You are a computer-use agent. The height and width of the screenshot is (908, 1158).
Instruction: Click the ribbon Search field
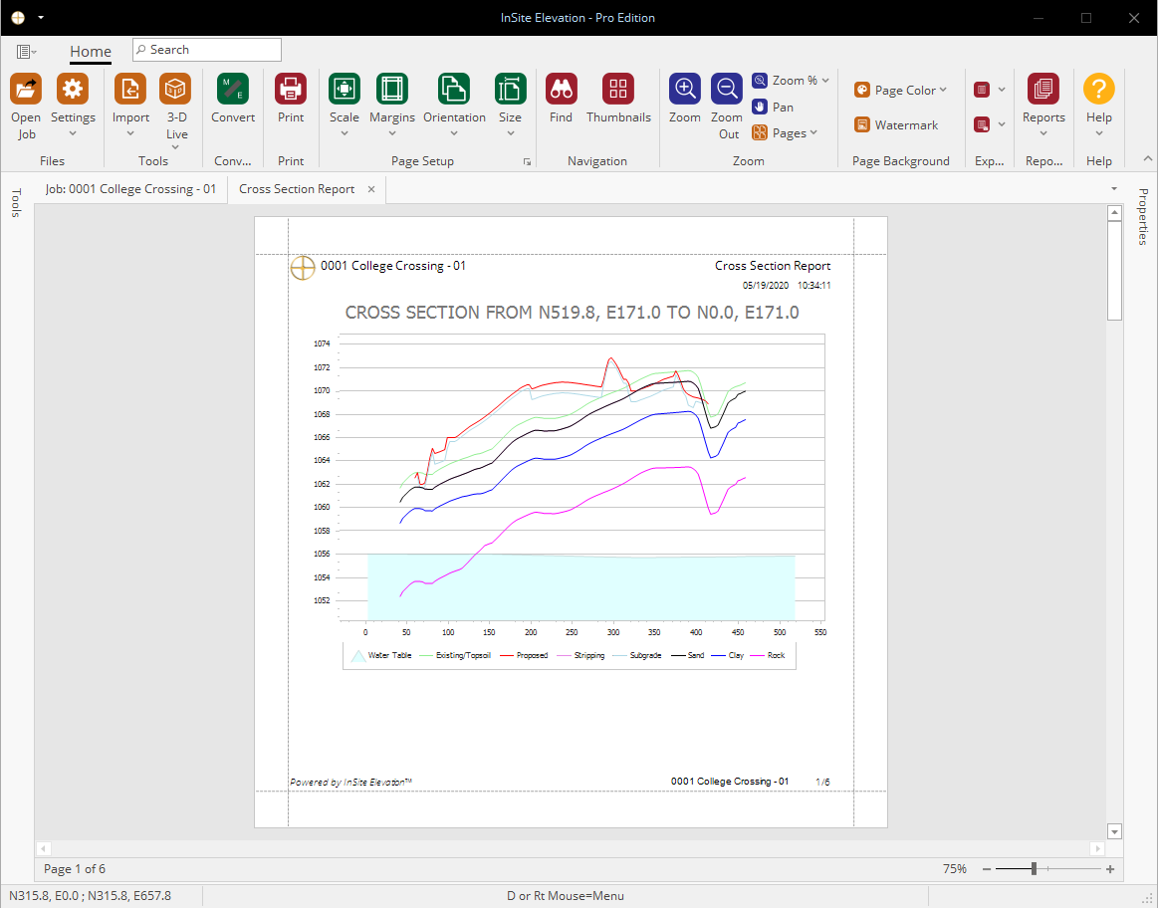207,50
